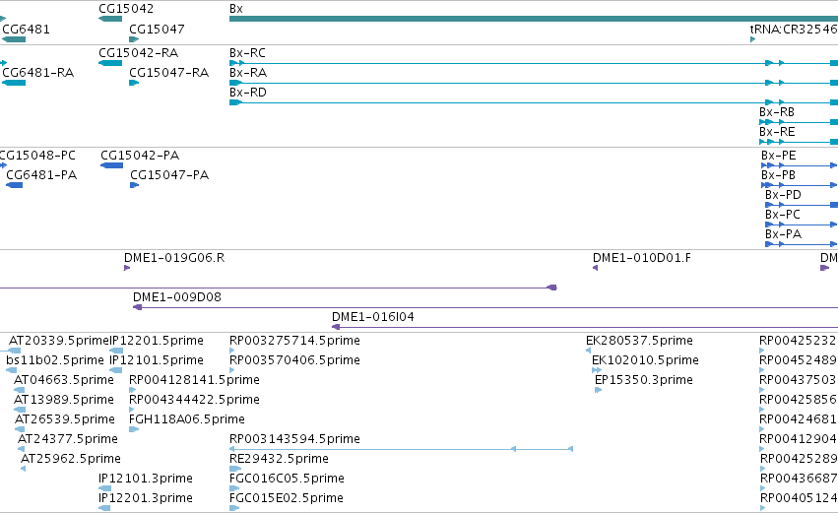Open the Bx gene label
This screenshot has width=838, height=513.
[236, 9]
